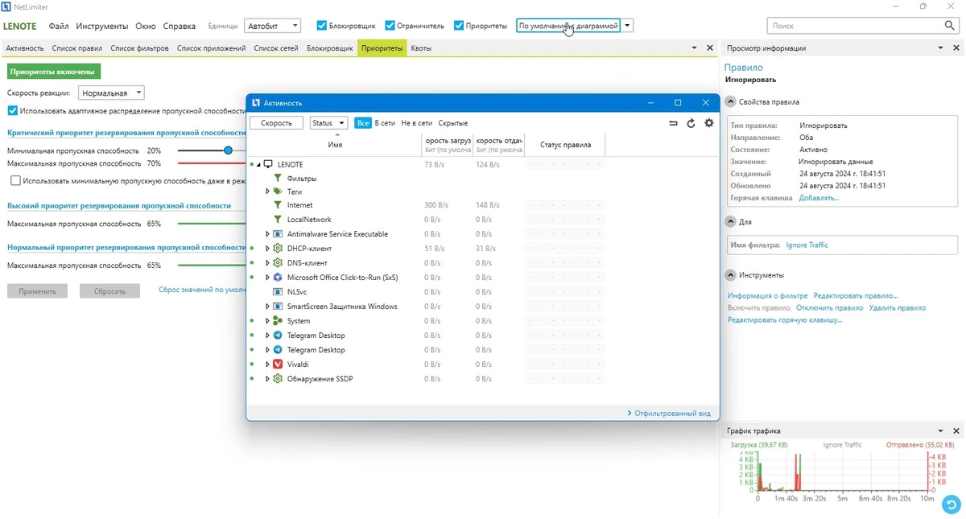The height and width of the screenshot is (519, 966).
Task: Switch to the Квоты tab
Action: [x=421, y=48]
